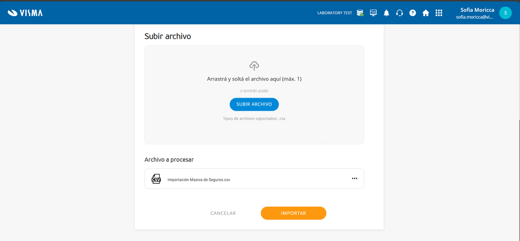Click the CSV file icon
The image size is (520, 241).
click(x=156, y=179)
